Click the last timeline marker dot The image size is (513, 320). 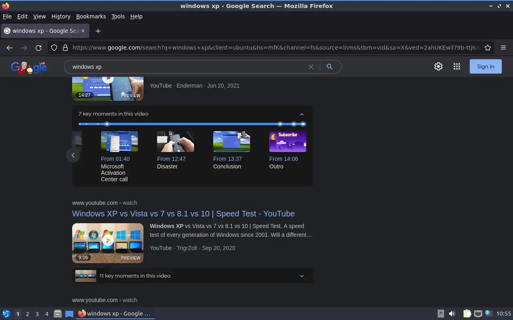click(x=303, y=124)
